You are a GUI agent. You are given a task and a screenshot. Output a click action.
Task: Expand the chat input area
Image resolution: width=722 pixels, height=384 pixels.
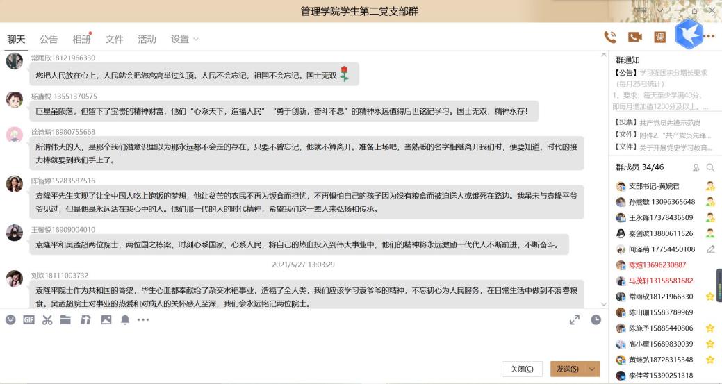click(x=574, y=319)
